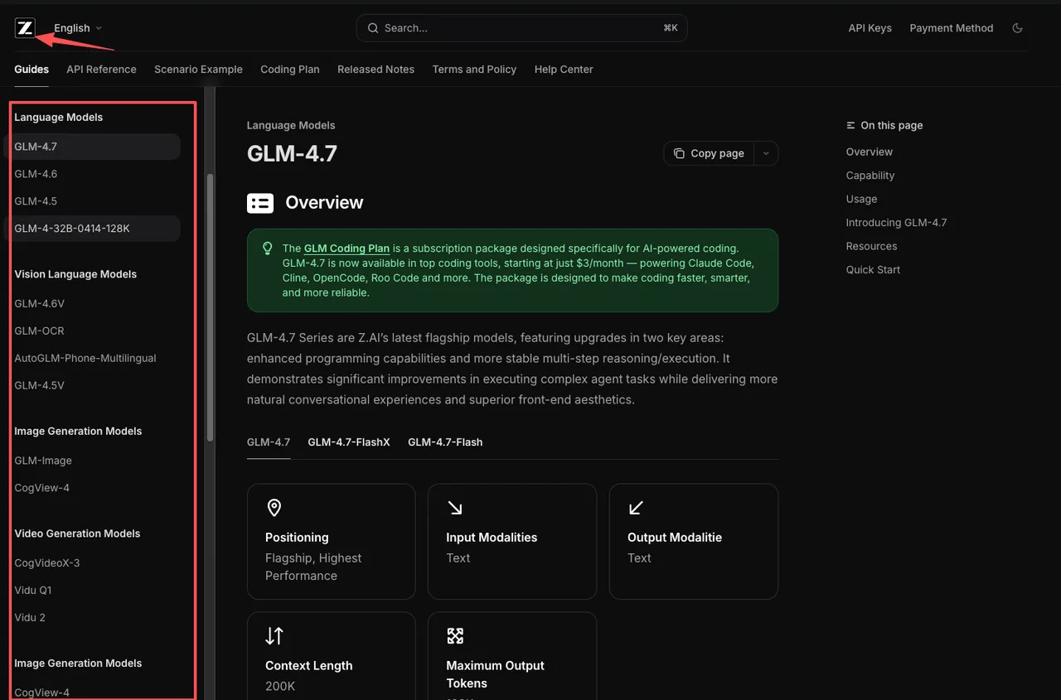Open the English language dropdown
This screenshot has height=700, width=1061.
78,28
